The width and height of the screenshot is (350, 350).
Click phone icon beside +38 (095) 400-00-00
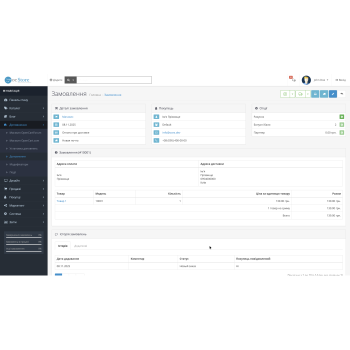156,140
